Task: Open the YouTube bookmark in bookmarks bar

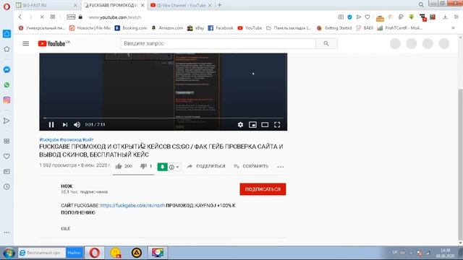Action: [250, 28]
